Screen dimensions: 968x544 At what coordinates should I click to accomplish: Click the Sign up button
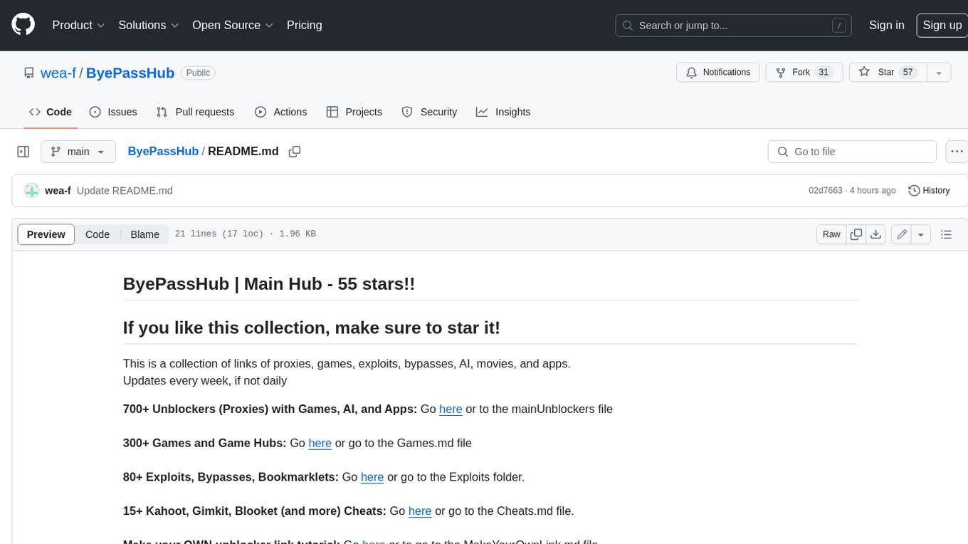click(942, 25)
